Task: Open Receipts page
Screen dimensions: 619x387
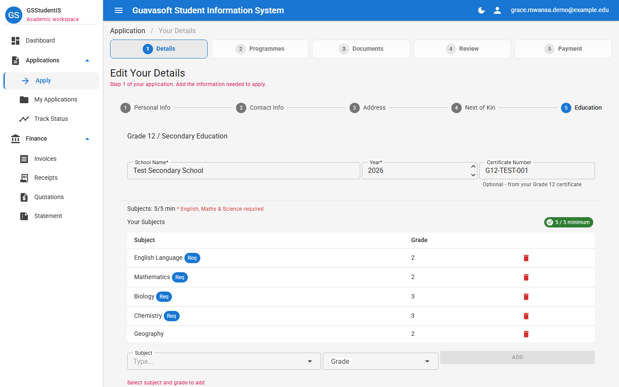Action: (51, 178)
